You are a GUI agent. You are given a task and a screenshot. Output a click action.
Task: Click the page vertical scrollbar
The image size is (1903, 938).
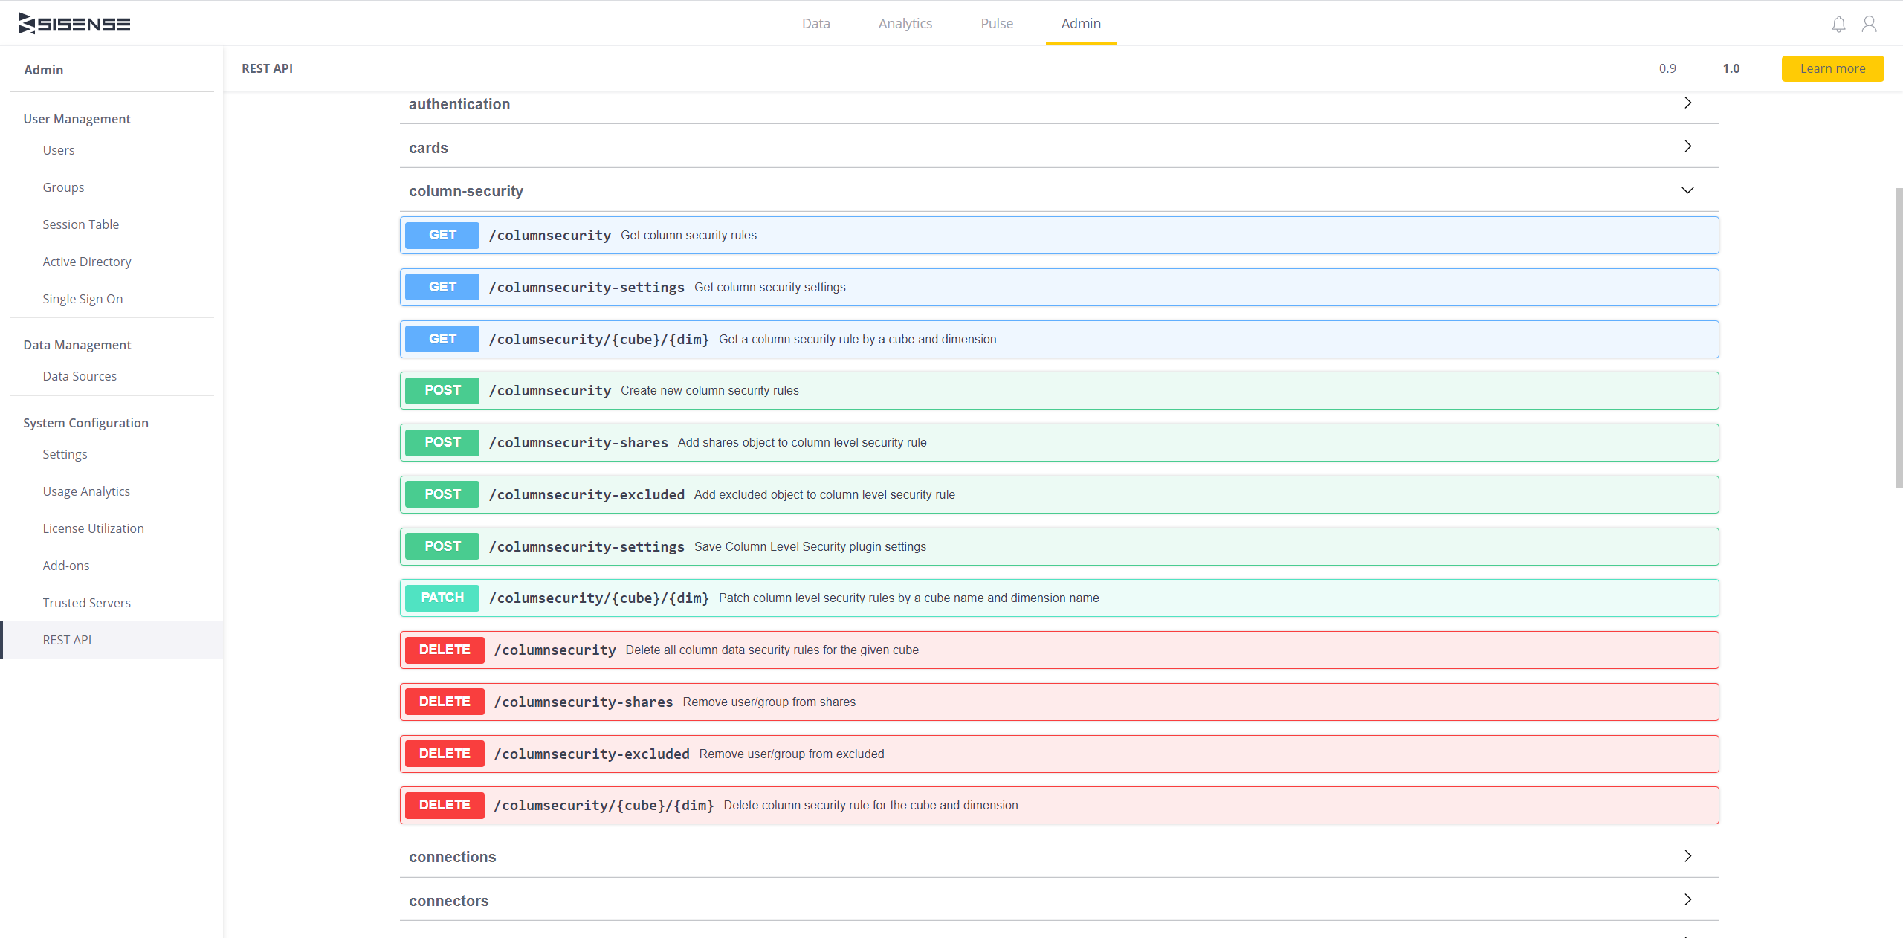[1899, 338]
